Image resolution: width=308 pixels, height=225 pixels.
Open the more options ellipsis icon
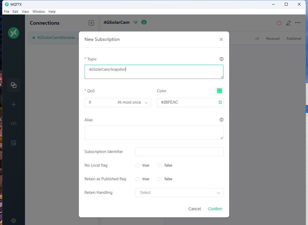coord(298,23)
